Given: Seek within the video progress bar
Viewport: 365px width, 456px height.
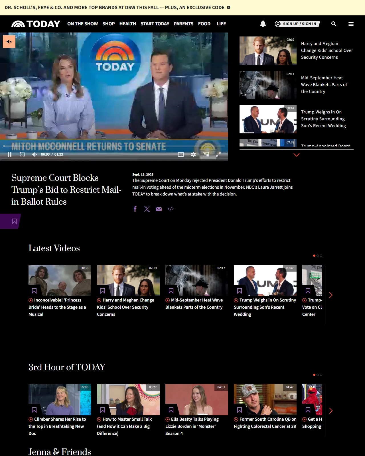Looking at the screenshot, I should [x=114, y=146].
